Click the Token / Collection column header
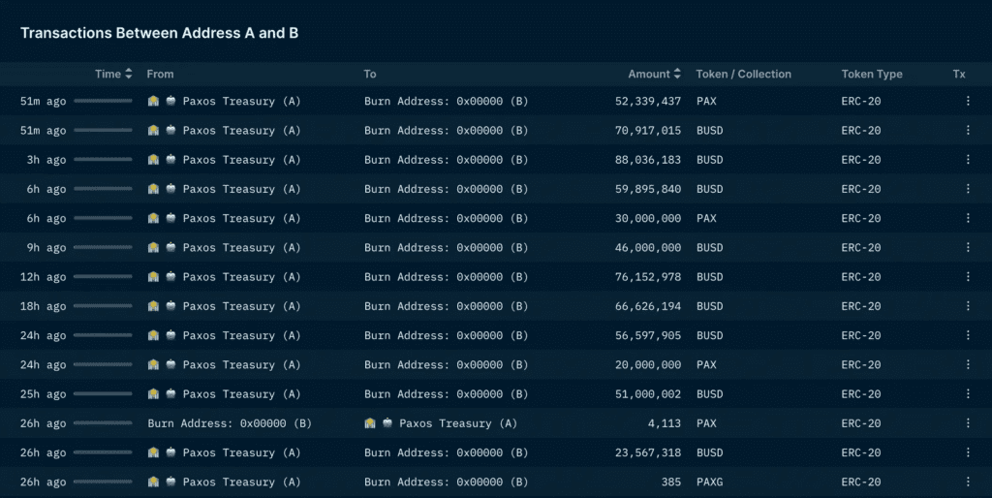 click(743, 74)
